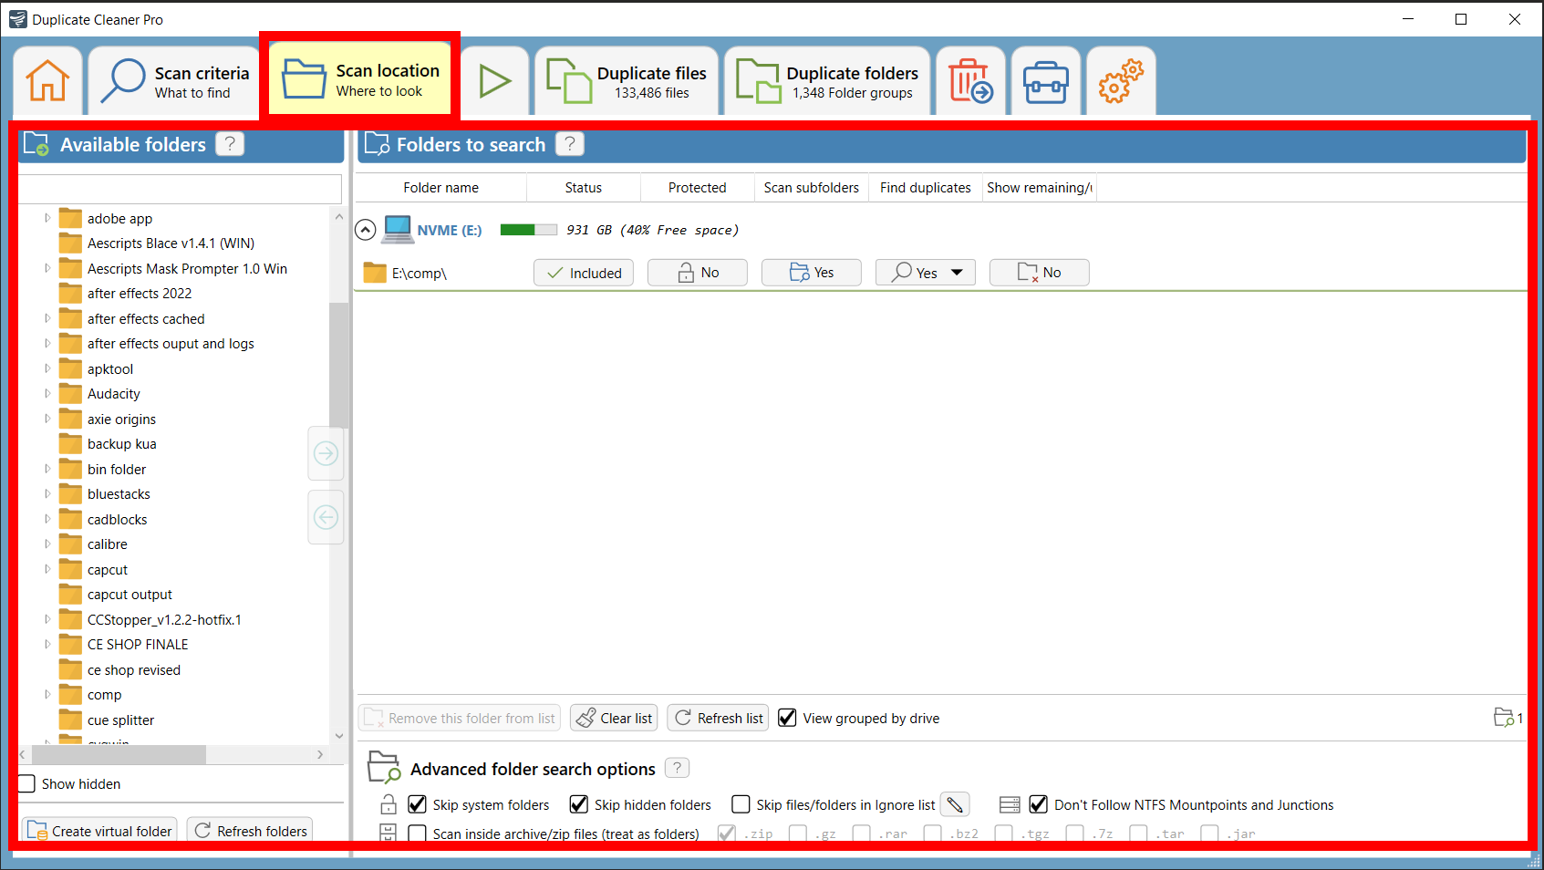This screenshot has height=870, width=1544.
Task: Start the scan with the play icon
Action: [495, 80]
